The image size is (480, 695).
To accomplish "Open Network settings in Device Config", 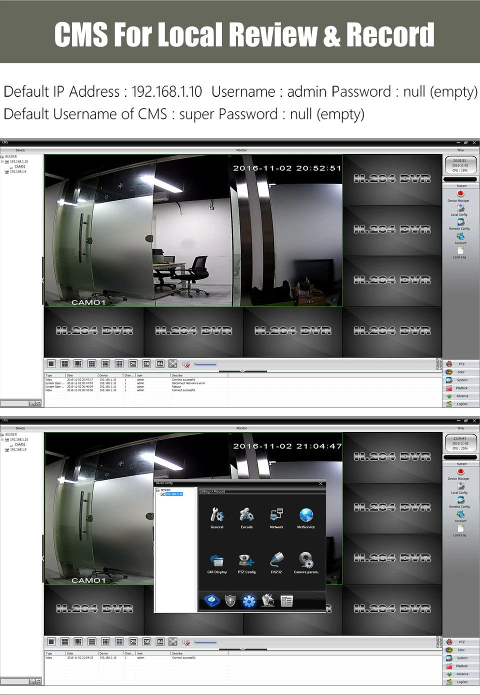I will click(x=276, y=517).
